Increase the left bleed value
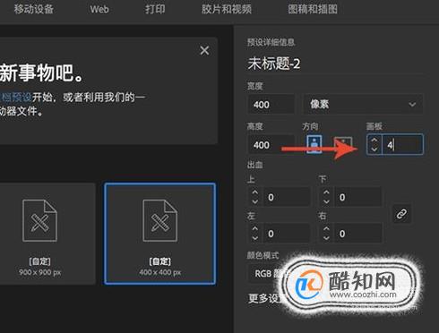The width and height of the screenshot is (439, 333). (x=254, y=229)
